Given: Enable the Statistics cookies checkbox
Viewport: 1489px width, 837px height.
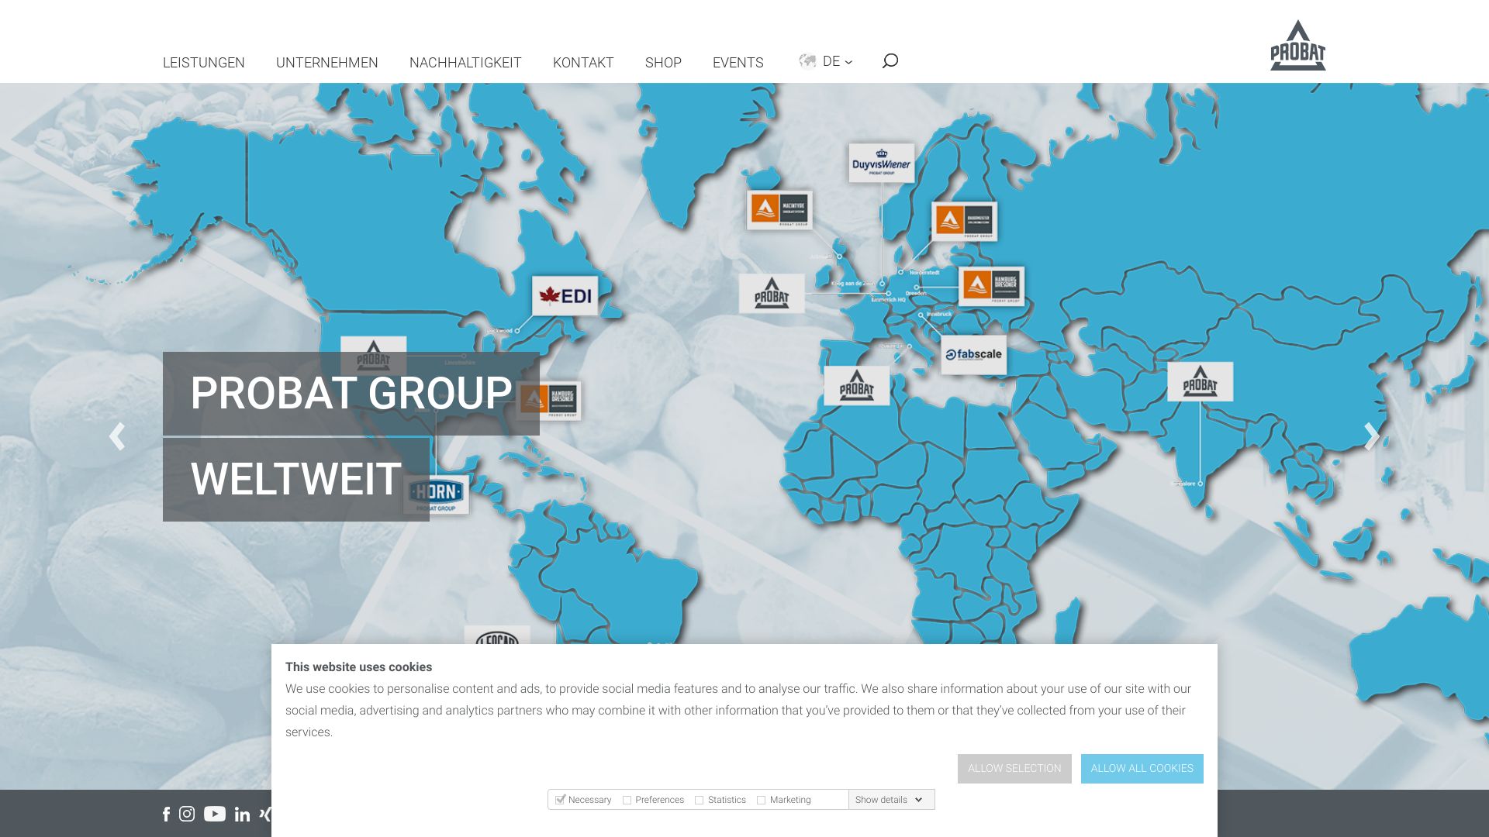Looking at the screenshot, I should [700, 801].
